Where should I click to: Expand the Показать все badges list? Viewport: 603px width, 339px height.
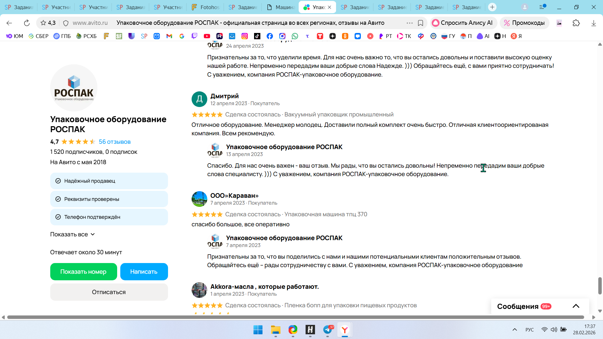[73, 234]
